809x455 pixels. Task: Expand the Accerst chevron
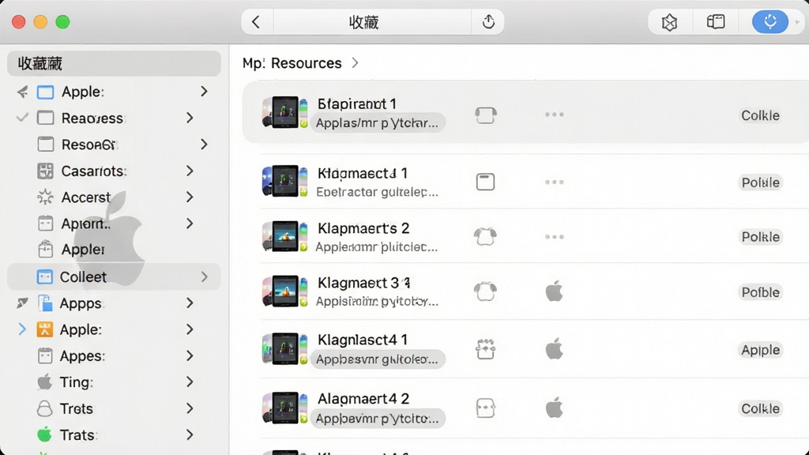[x=190, y=197]
